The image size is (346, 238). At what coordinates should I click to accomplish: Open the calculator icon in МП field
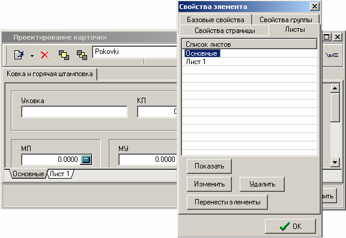click(86, 159)
